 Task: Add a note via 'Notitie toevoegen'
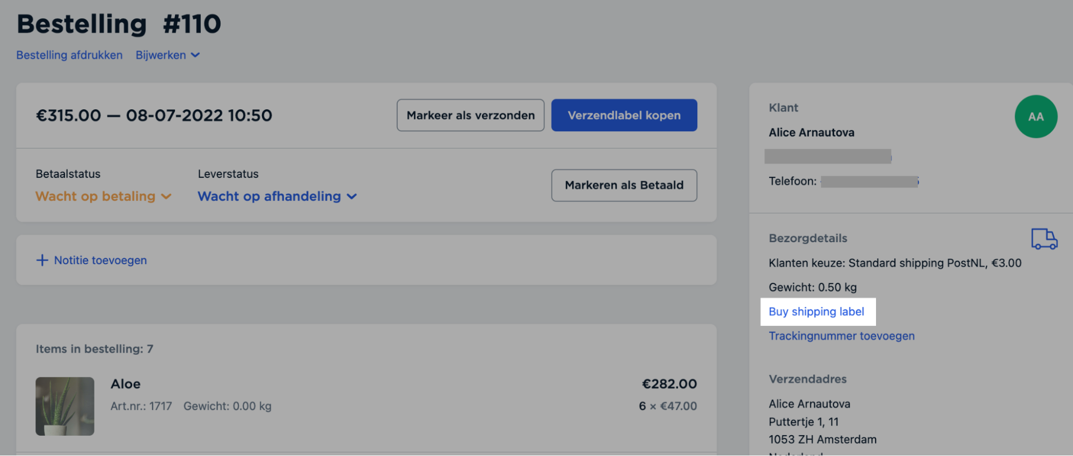click(100, 260)
